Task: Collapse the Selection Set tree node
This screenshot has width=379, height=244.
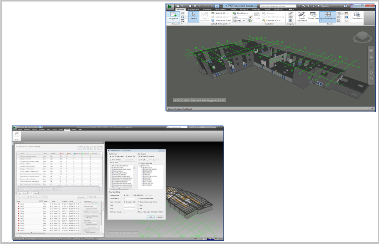Action: tap(139, 166)
